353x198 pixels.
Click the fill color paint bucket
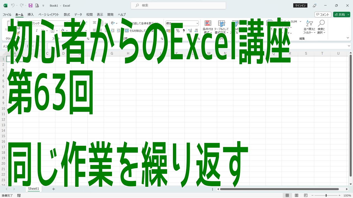coord(63,31)
